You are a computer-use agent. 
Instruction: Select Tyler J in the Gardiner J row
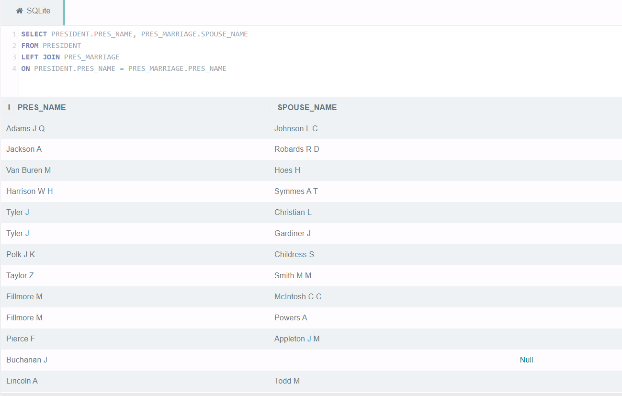point(136,234)
